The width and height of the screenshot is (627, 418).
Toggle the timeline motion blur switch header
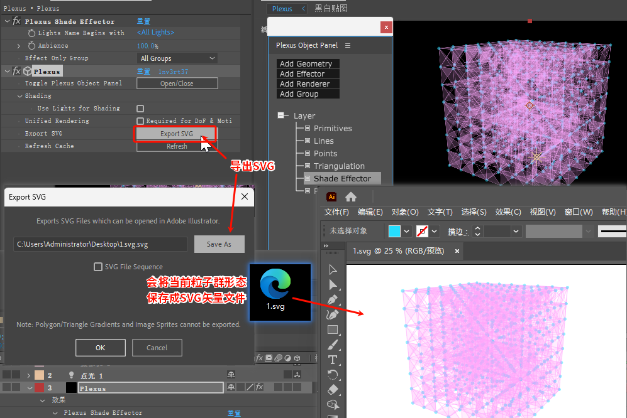(279, 358)
